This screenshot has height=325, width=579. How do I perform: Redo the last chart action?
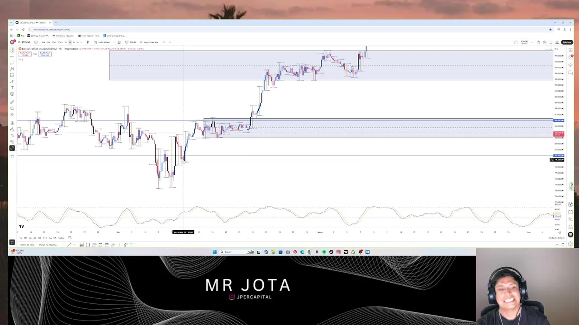coord(170,42)
